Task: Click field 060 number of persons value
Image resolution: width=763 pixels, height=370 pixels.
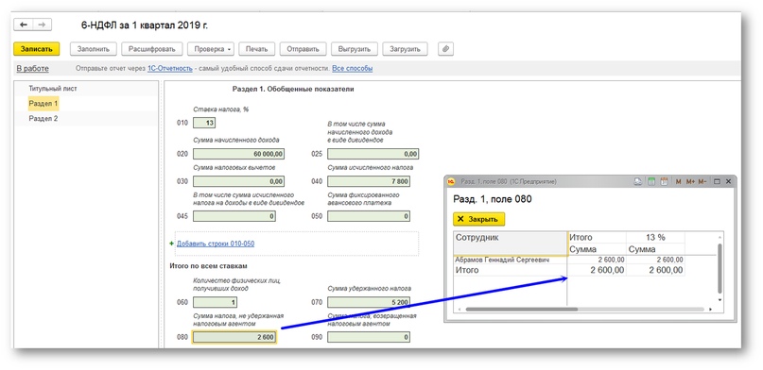Action: point(216,302)
